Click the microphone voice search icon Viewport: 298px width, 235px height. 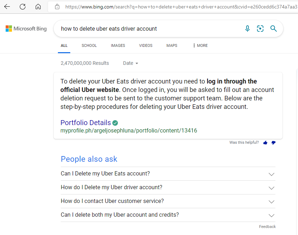[x=248, y=29]
